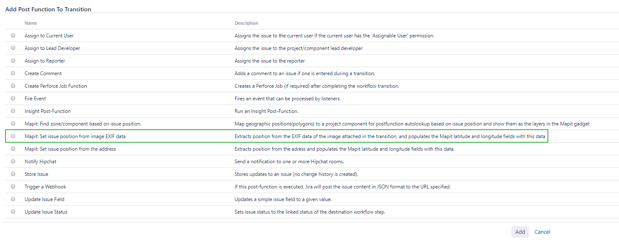Click the Add button
619x243 pixels.
520,232
